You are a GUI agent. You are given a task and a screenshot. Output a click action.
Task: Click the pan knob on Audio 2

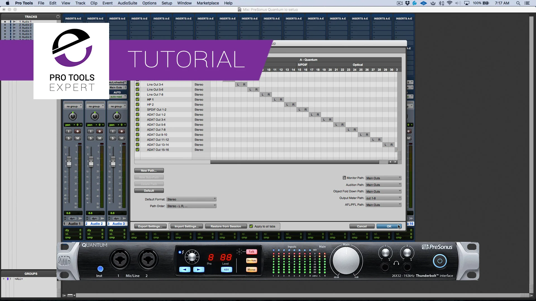(x=95, y=116)
